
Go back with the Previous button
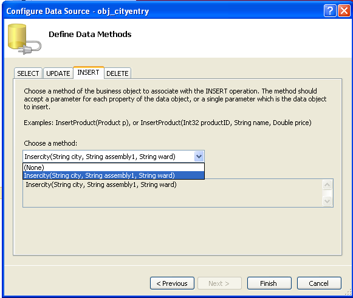coord(172,283)
